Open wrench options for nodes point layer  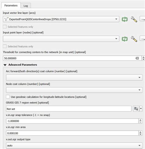(134, 39)
